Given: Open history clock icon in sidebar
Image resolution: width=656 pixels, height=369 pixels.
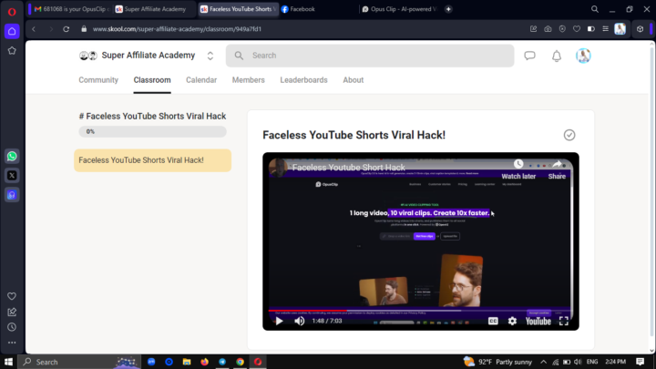Looking at the screenshot, I should pyautogui.click(x=12, y=327).
